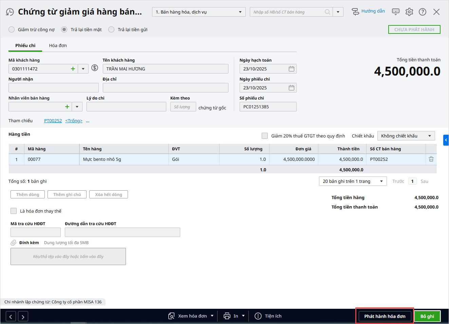Open the keyboard shortcuts icon

point(396,12)
